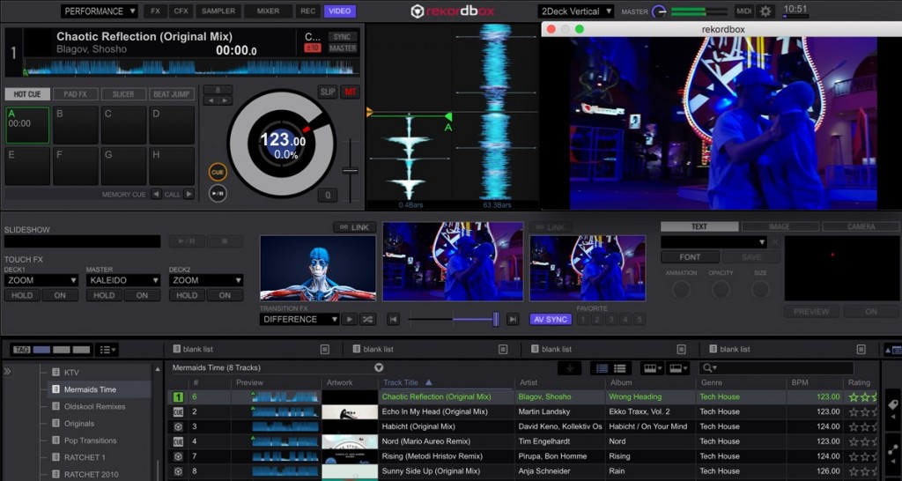Click the MASTER button on deck 1
This screenshot has height=481, width=902.
click(x=343, y=48)
